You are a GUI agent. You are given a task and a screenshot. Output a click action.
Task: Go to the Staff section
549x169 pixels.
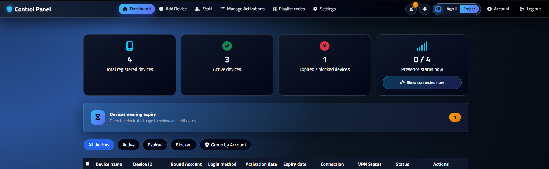tap(204, 9)
